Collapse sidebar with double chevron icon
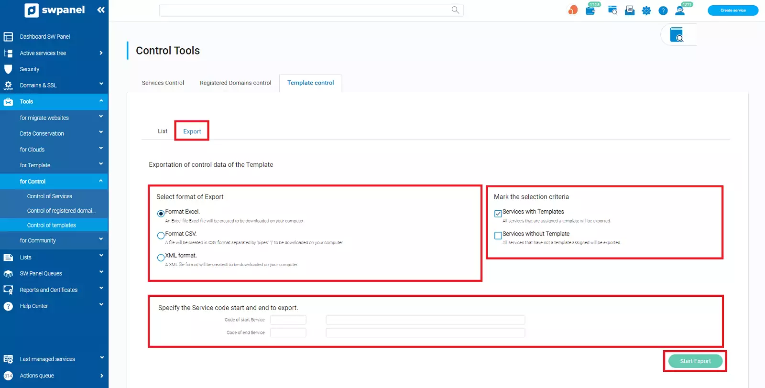Viewport: 765px width, 388px height. (101, 10)
